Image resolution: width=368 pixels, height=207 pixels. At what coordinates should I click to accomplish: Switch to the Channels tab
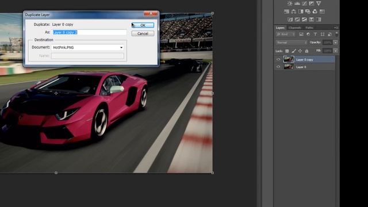295,28
